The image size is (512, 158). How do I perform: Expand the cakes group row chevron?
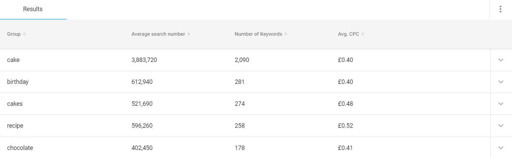(x=501, y=104)
